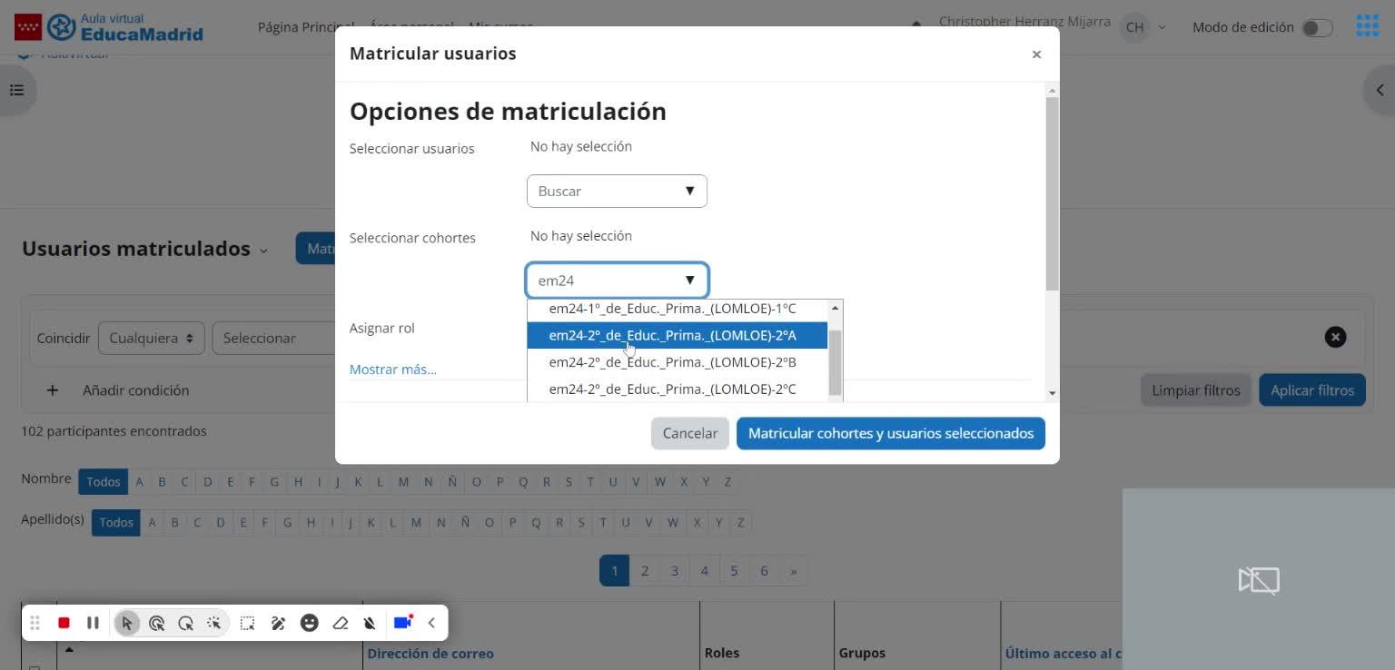Toggle the Modo de edición switch
The height and width of the screenshot is (670, 1395).
tap(1317, 28)
